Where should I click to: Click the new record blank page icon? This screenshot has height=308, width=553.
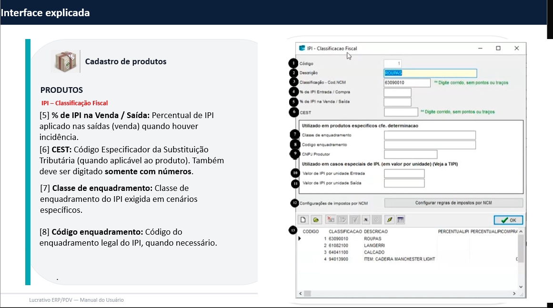(x=303, y=220)
